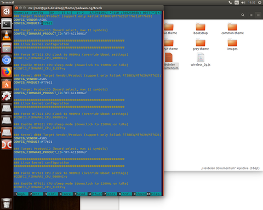The image size is (263, 210).
Task: Click 10 Kilép quit key in mc
Action: [x=154, y=194]
